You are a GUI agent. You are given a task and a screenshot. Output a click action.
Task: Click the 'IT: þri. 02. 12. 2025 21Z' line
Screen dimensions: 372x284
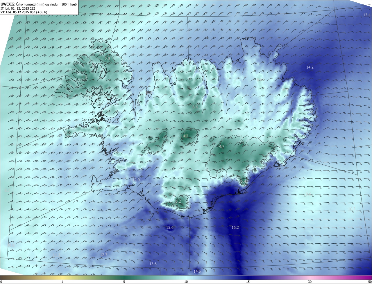pos(18,8)
